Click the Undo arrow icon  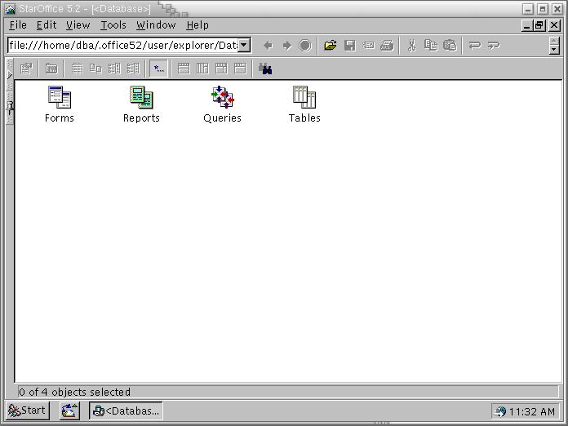point(474,46)
